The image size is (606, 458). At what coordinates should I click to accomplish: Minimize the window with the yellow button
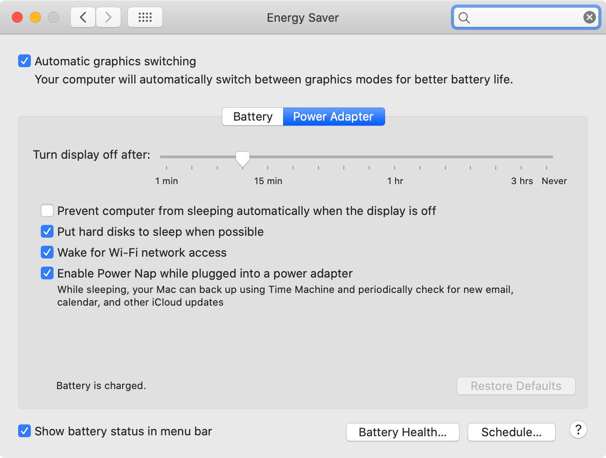click(35, 17)
